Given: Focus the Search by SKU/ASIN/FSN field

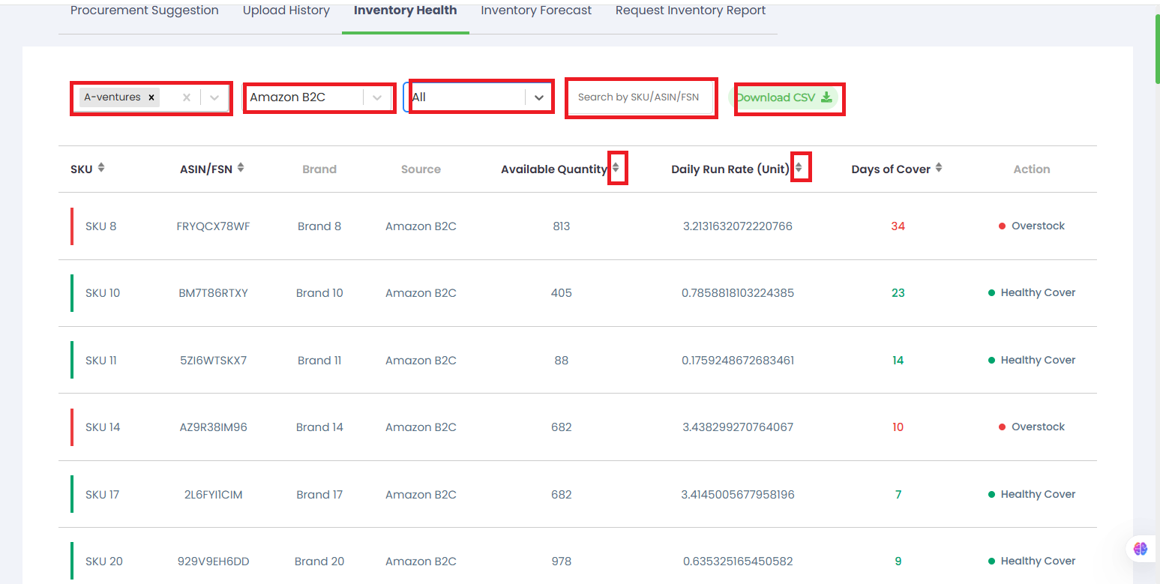Looking at the screenshot, I should 639,97.
